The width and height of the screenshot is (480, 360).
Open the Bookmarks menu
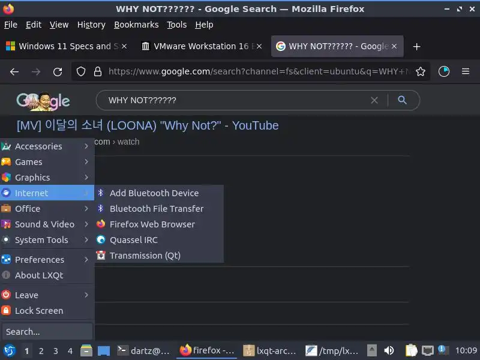click(136, 25)
